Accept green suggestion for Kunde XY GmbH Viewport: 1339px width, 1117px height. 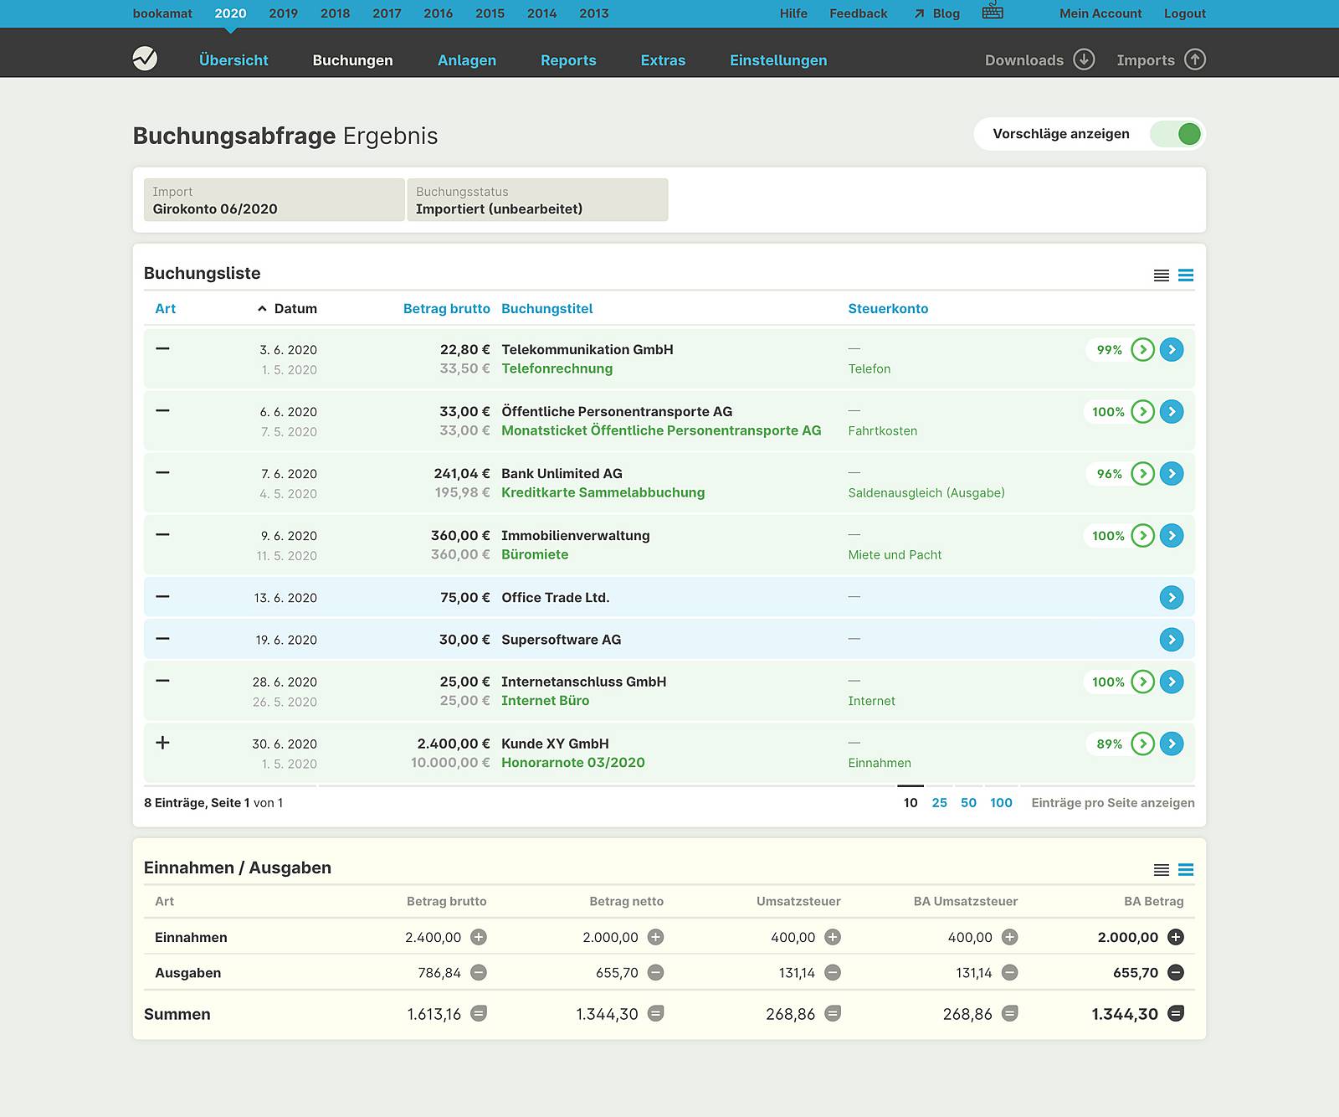tap(1142, 744)
